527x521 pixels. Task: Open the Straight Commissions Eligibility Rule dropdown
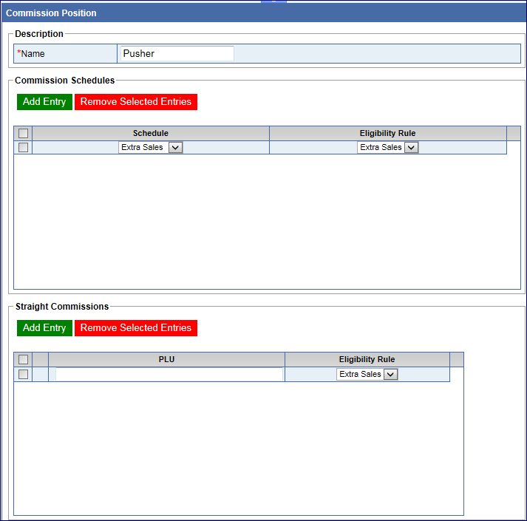[367, 375]
